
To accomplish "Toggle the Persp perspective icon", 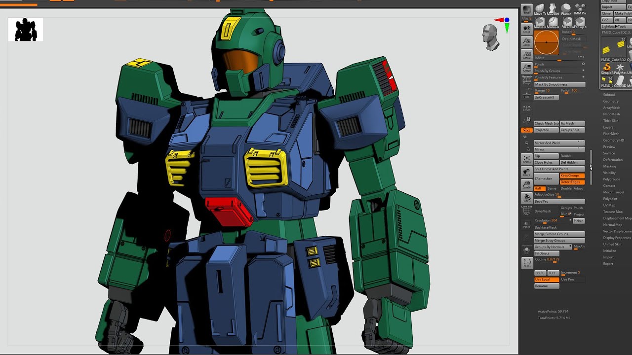I will (x=527, y=81).
